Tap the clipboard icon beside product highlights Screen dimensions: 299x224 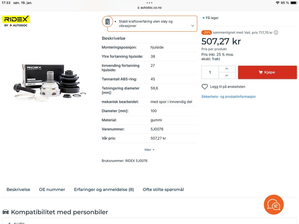(107, 21)
